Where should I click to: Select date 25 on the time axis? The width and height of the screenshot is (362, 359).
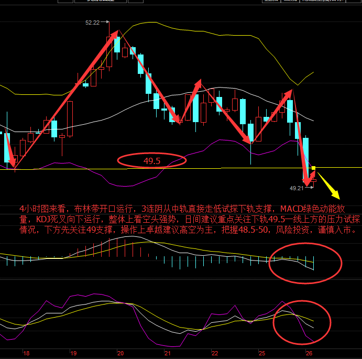coord(262,354)
